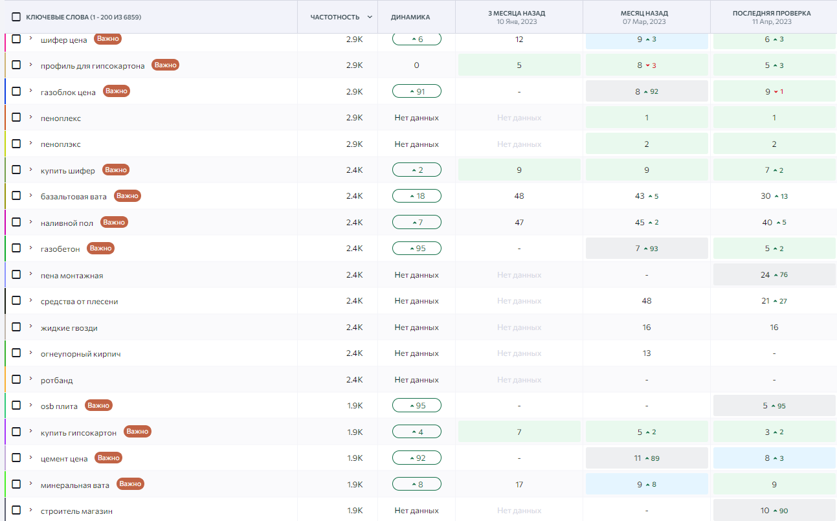Click last check cell for базальтовая вата
The height and width of the screenshot is (521, 837).
774,196
